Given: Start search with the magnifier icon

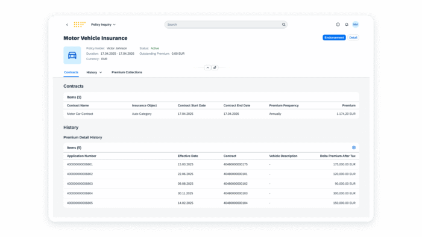Looking at the screenshot, I should click(284, 25).
